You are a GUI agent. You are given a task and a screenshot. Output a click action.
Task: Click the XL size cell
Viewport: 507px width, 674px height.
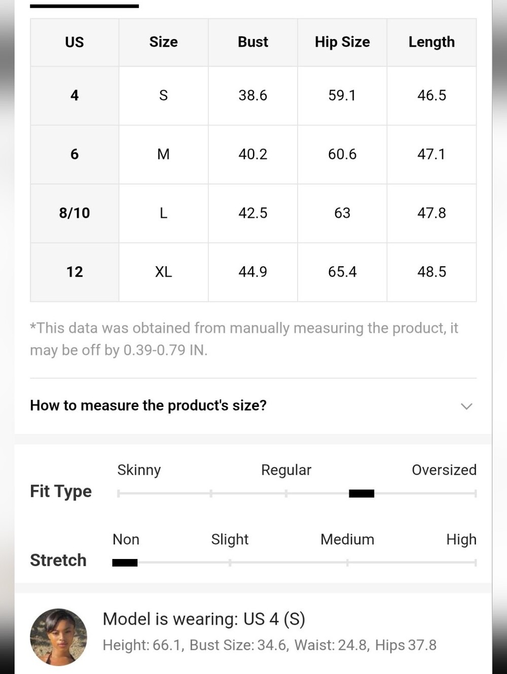pos(163,272)
